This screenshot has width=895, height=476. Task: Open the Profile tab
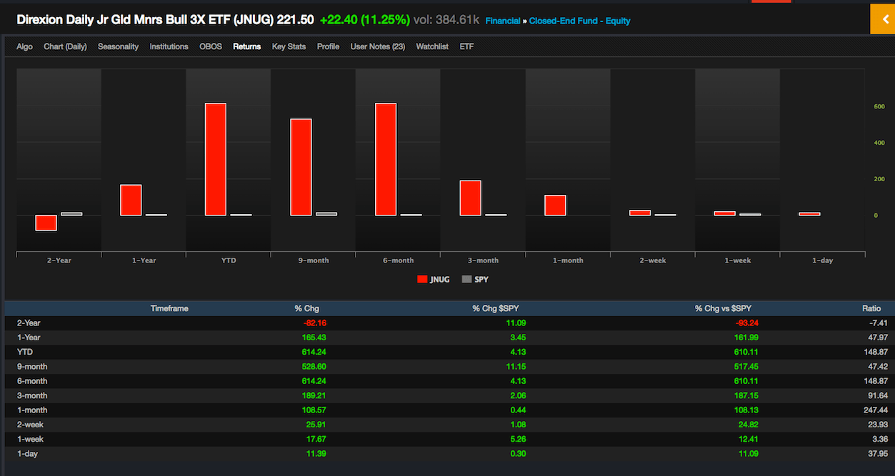(x=328, y=46)
